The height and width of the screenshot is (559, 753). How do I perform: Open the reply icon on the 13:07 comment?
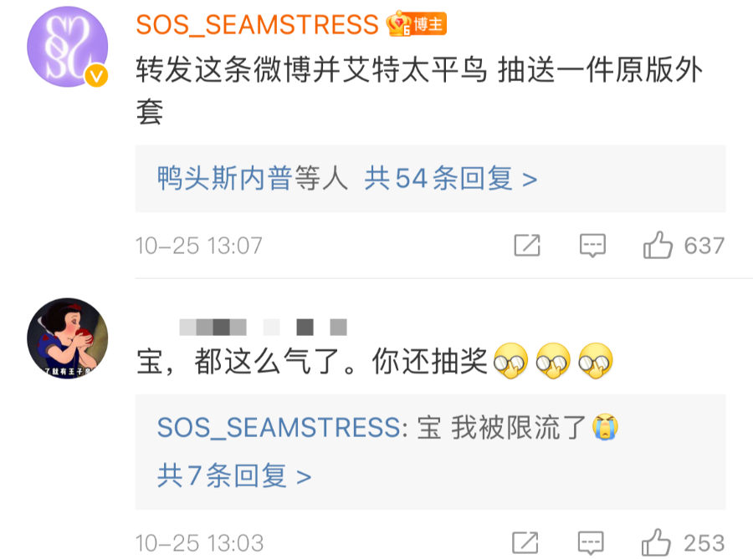(592, 246)
